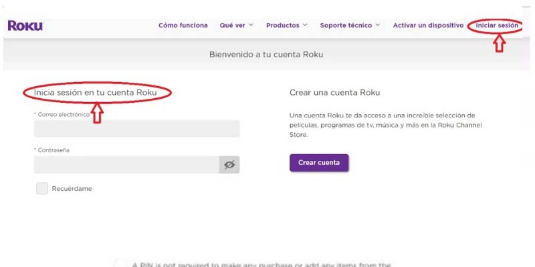Click the Crear cuenta button
535x267 pixels.
tap(319, 163)
